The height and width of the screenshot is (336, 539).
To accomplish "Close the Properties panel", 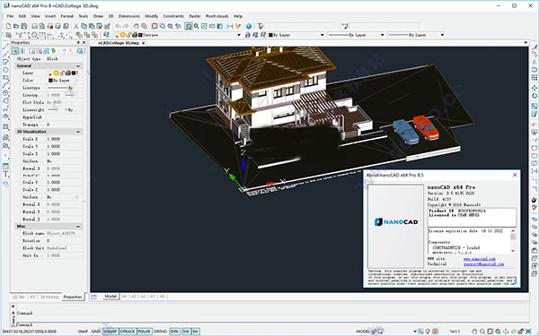I will 84,42.
